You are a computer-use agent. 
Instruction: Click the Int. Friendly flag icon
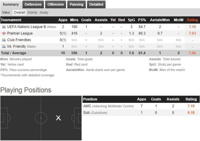(4, 47)
